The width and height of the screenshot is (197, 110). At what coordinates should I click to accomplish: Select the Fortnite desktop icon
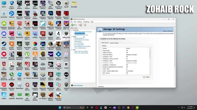[x=4, y=96]
